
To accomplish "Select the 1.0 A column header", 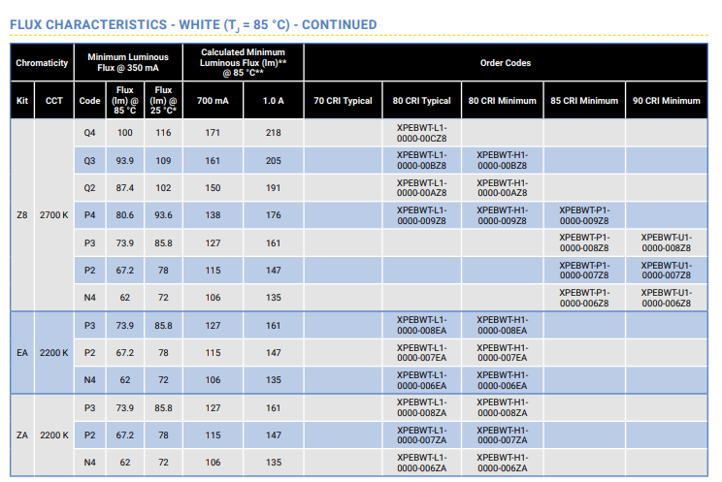I will pyautogui.click(x=274, y=100).
